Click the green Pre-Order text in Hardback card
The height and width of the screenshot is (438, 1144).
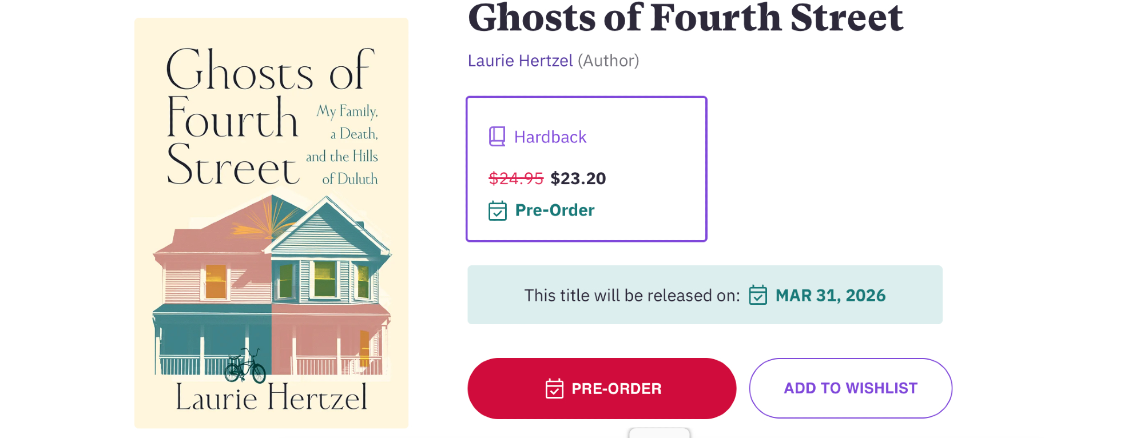pos(555,210)
